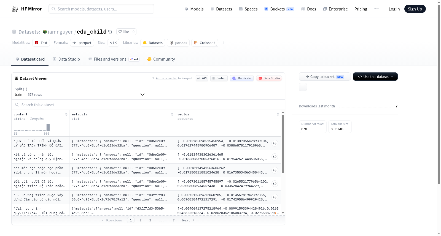Open Enterprise page

[335, 9]
